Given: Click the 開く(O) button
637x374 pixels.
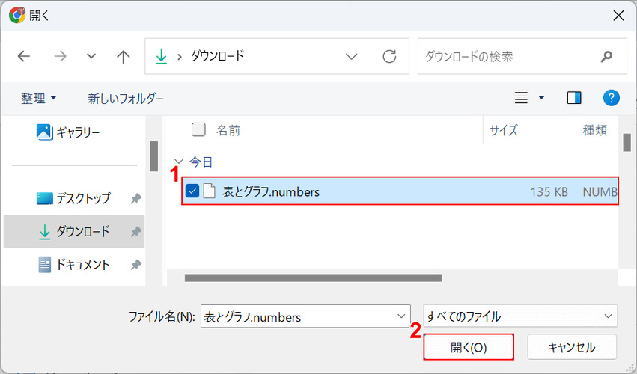Looking at the screenshot, I should click(x=469, y=347).
